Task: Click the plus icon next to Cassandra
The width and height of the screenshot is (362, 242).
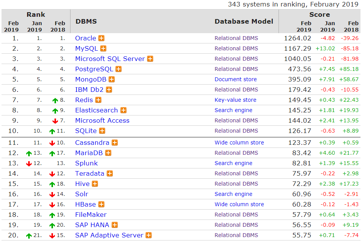Action: tap(115, 143)
